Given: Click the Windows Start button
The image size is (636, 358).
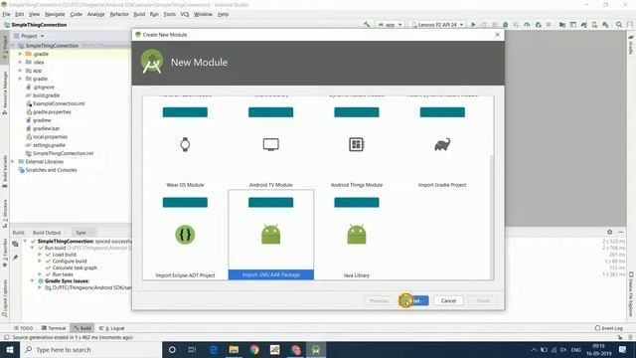Looking at the screenshot, I should click(9, 349).
